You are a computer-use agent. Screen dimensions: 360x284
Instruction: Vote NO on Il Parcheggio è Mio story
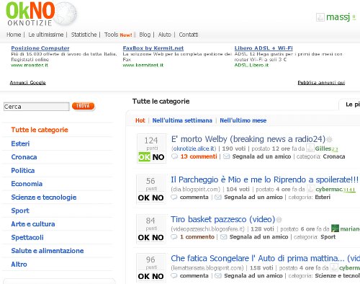click(x=158, y=198)
